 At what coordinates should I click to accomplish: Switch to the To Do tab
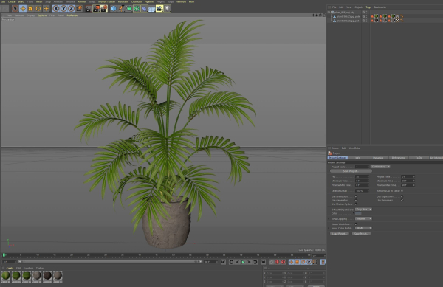tap(419, 158)
